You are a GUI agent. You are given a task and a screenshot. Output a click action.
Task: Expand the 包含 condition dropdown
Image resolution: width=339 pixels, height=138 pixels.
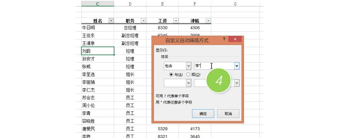[x=189, y=66]
